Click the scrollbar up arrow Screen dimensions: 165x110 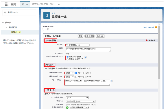pyautogui.click(x=159, y=25)
